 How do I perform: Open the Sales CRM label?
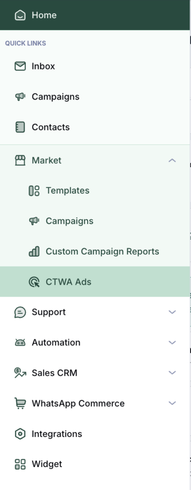pyautogui.click(x=55, y=373)
